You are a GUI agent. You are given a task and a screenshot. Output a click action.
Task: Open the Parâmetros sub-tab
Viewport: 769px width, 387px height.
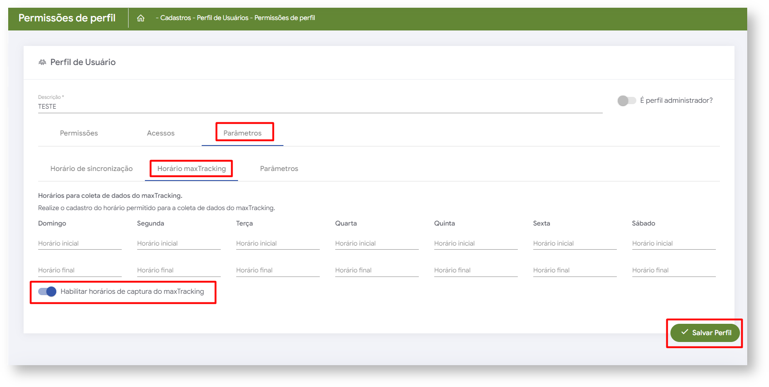[x=279, y=169]
